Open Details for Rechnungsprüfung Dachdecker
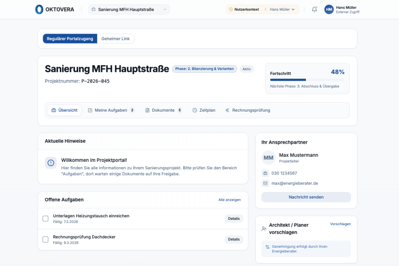 234,239
